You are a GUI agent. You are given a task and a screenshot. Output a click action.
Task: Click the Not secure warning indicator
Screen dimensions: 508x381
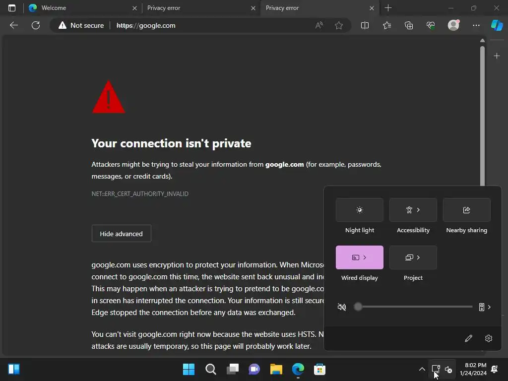point(81,25)
